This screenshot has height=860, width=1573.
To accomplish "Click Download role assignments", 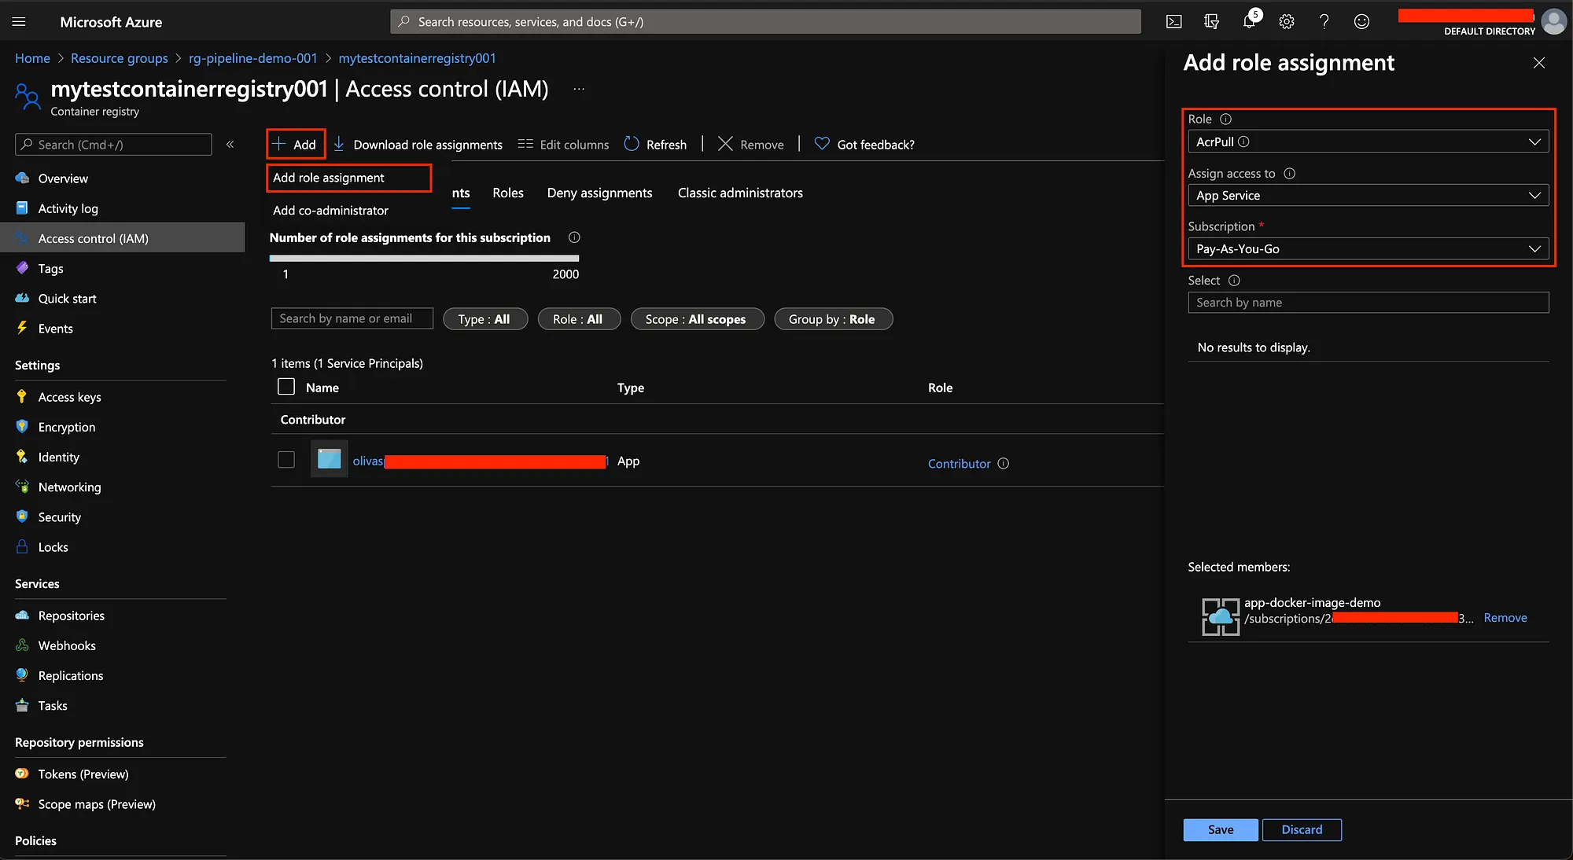I will tap(418, 145).
